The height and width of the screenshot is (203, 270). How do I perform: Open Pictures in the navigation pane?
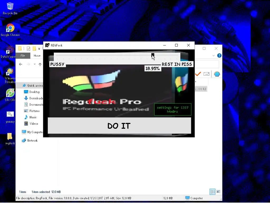click(32, 111)
